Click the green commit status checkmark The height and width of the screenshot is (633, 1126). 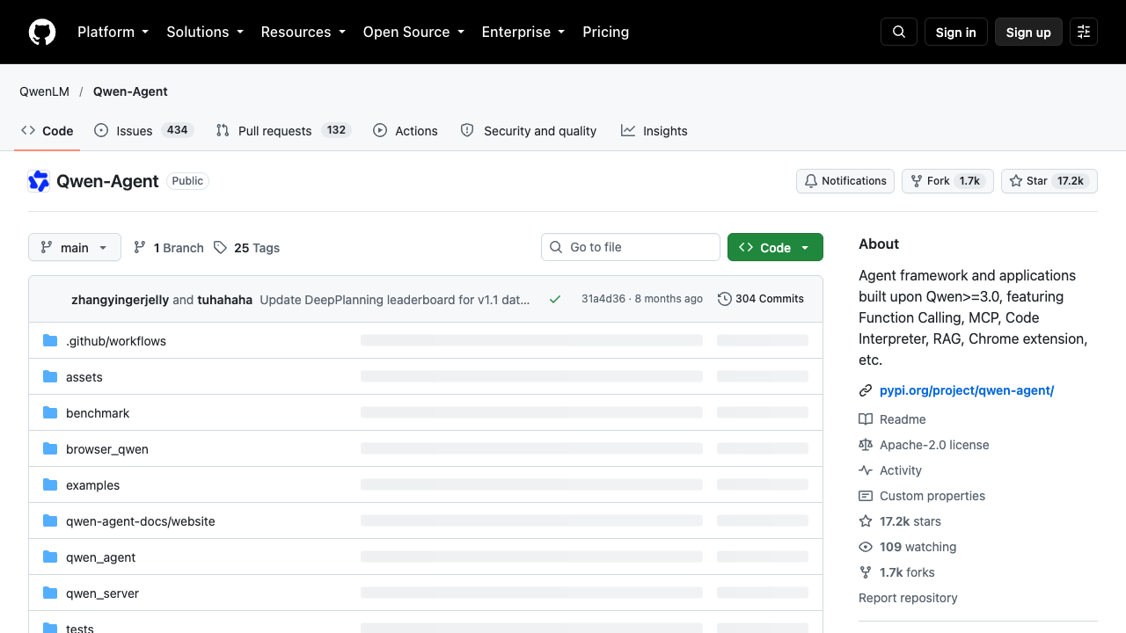tap(555, 299)
